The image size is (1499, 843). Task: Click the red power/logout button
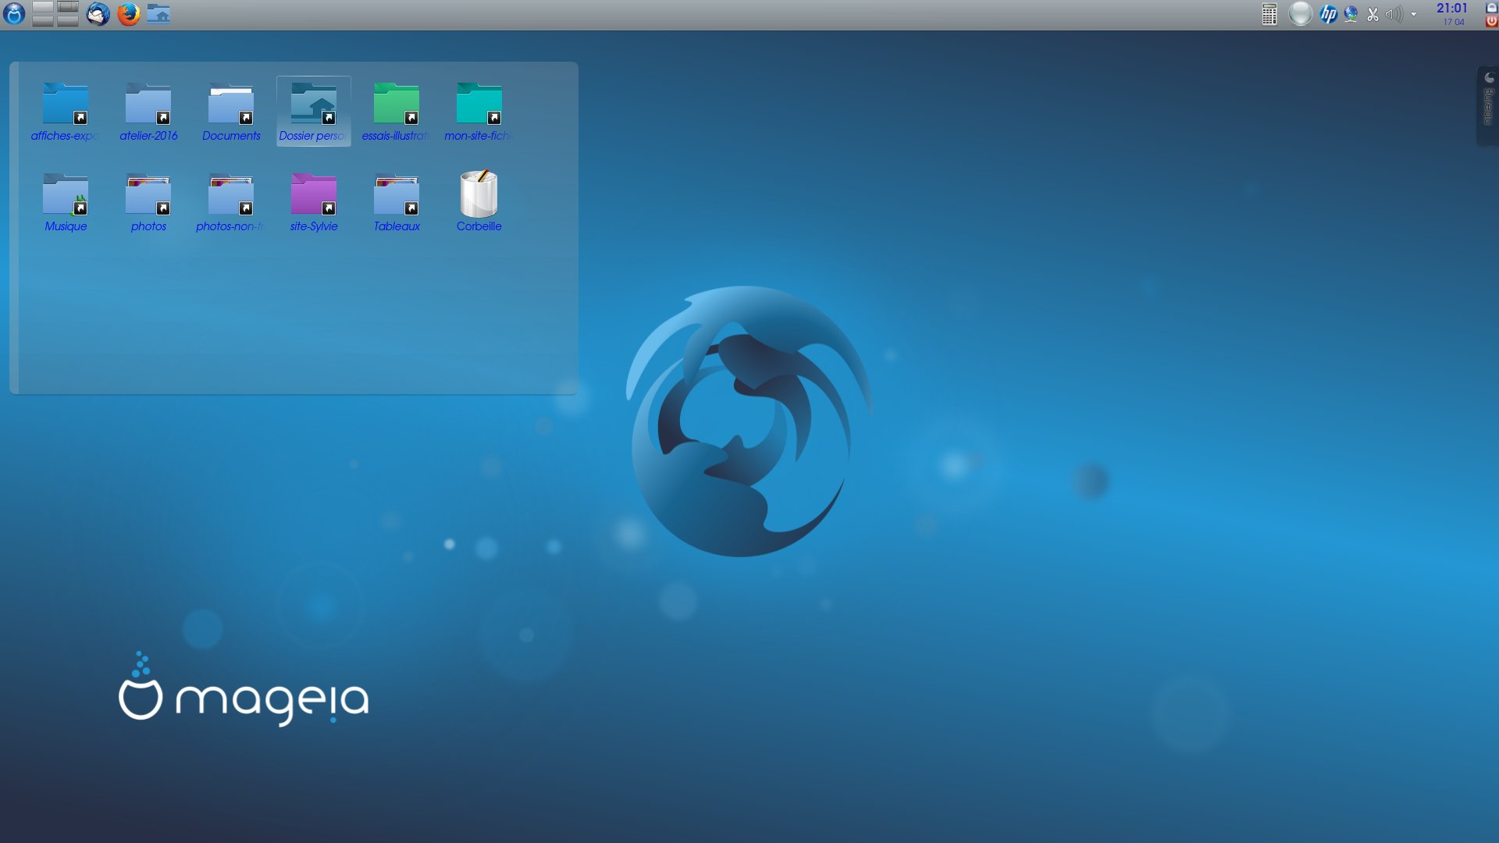pyautogui.click(x=1491, y=21)
